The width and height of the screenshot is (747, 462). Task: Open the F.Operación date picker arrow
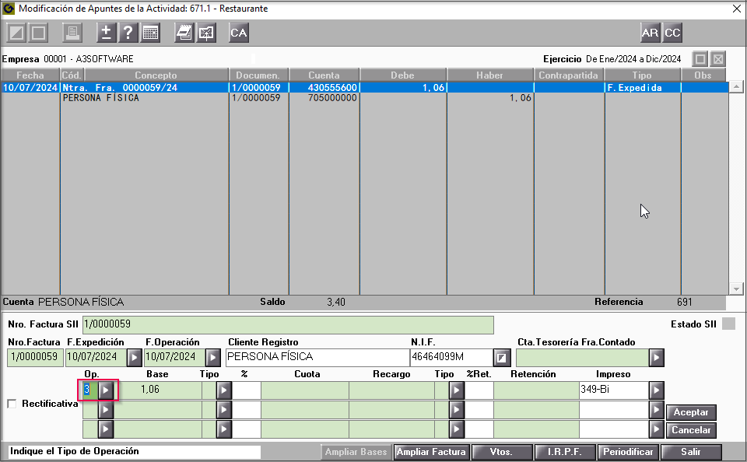[213, 358]
